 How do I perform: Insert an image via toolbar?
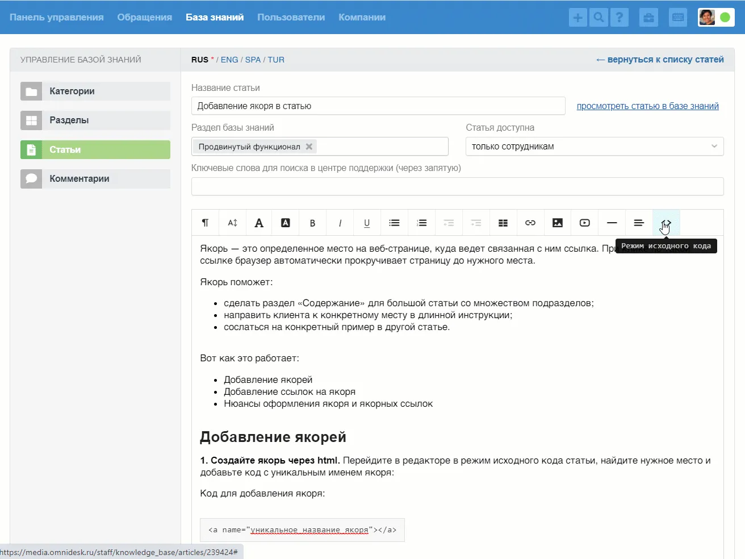558,223
